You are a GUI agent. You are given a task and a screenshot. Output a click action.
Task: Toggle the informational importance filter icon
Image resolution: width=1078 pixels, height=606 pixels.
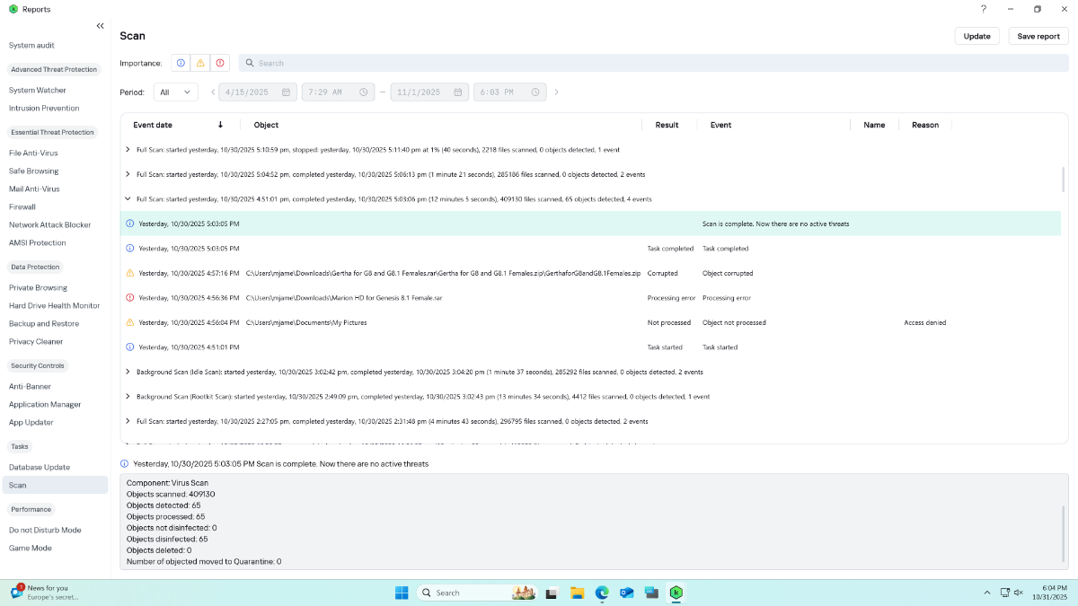181,63
